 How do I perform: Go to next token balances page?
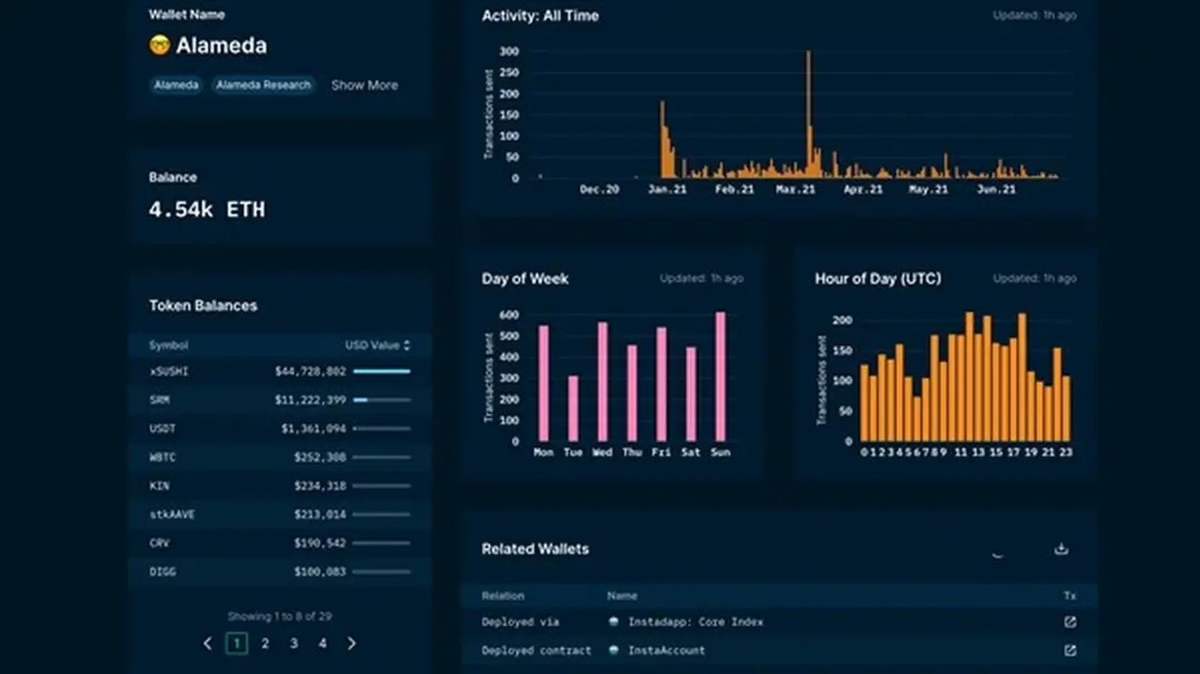pos(351,643)
